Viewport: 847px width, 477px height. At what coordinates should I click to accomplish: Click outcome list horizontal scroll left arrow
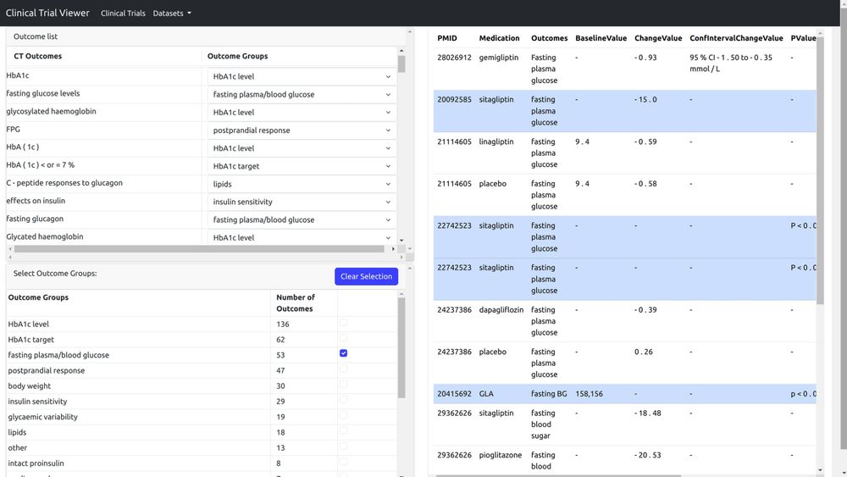click(x=10, y=249)
